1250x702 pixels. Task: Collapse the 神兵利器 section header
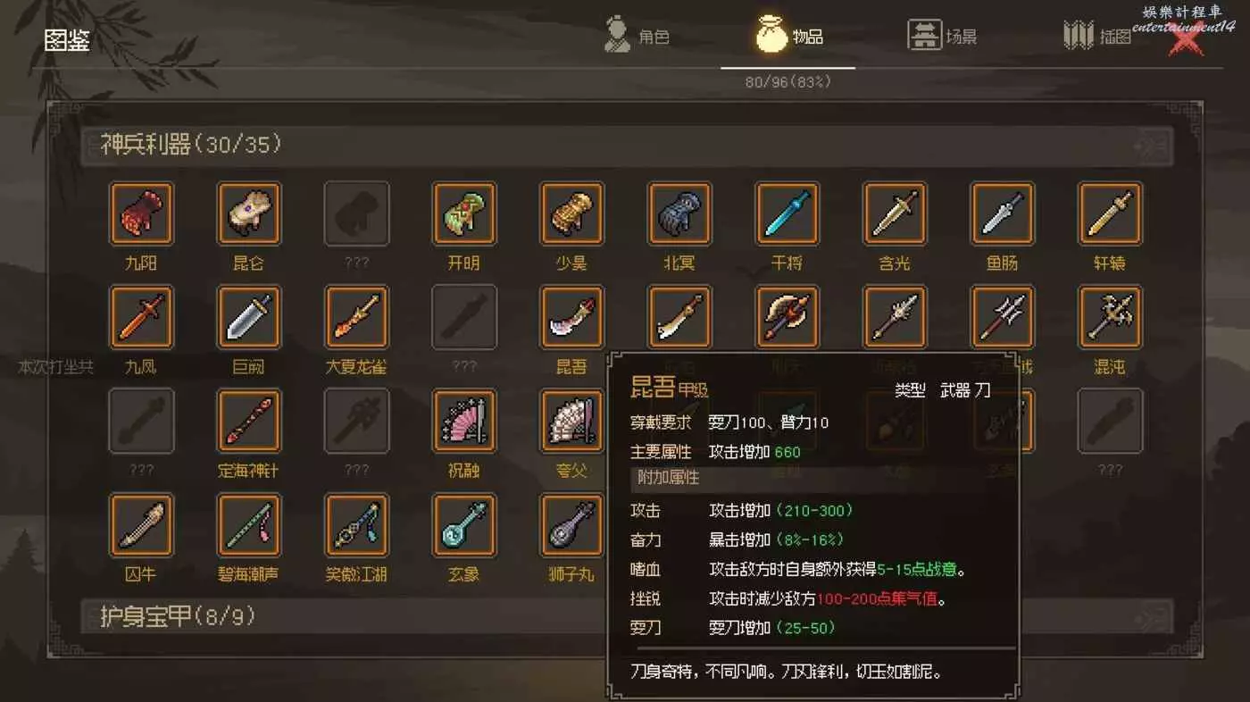point(625,146)
